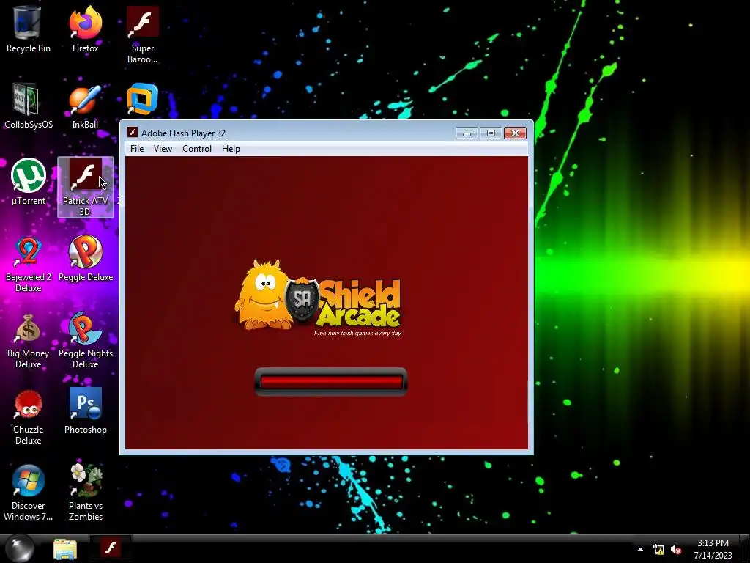Show hidden system tray icons
The height and width of the screenshot is (563, 750).
tap(640, 549)
